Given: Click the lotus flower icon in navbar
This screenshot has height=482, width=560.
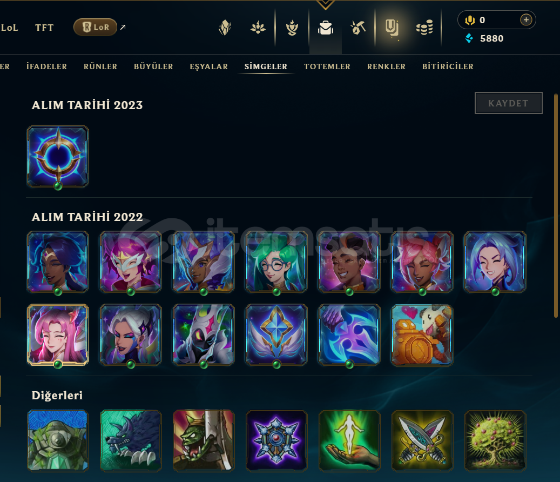Looking at the screenshot, I should click(258, 28).
